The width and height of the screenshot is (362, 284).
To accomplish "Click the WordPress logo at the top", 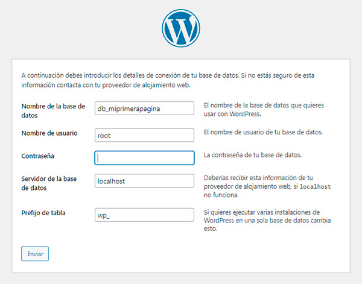I will pyautogui.click(x=180, y=28).
